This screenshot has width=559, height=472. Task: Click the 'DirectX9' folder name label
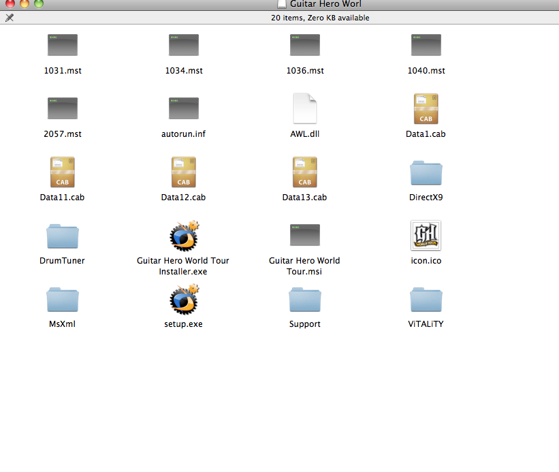click(426, 198)
